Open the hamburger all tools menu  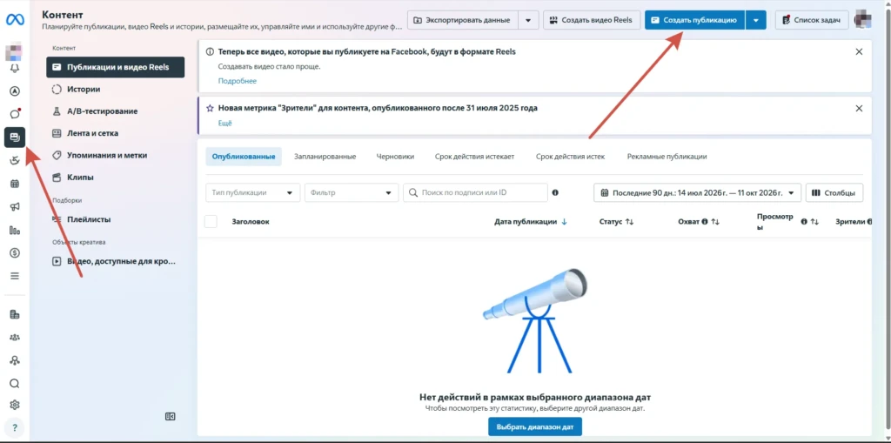point(15,276)
